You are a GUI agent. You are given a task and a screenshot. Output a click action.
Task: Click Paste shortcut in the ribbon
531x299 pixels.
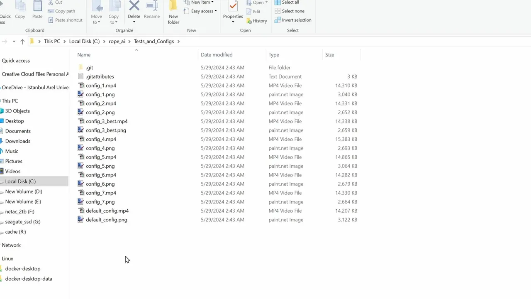[65, 20]
